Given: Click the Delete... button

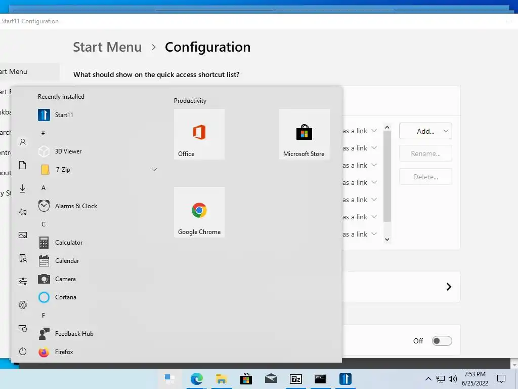Looking at the screenshot, I should 425,177.
